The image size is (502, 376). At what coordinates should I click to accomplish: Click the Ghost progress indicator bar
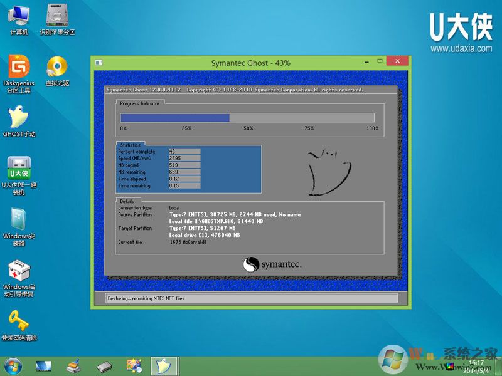click(247, 117)
